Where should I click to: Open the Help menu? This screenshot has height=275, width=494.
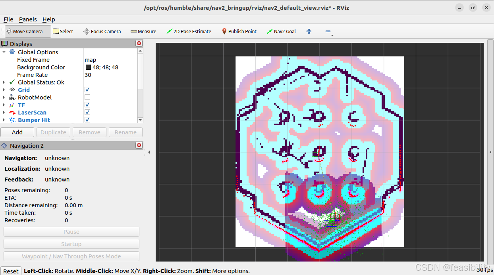[x=49, y=19]
